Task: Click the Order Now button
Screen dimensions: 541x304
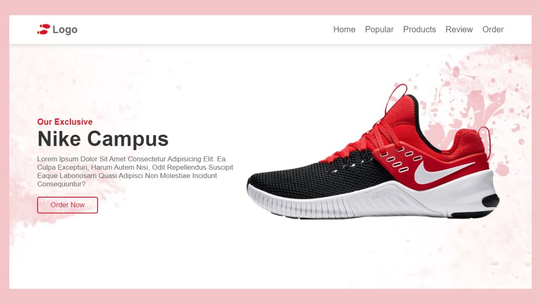Action: (68, 205)
